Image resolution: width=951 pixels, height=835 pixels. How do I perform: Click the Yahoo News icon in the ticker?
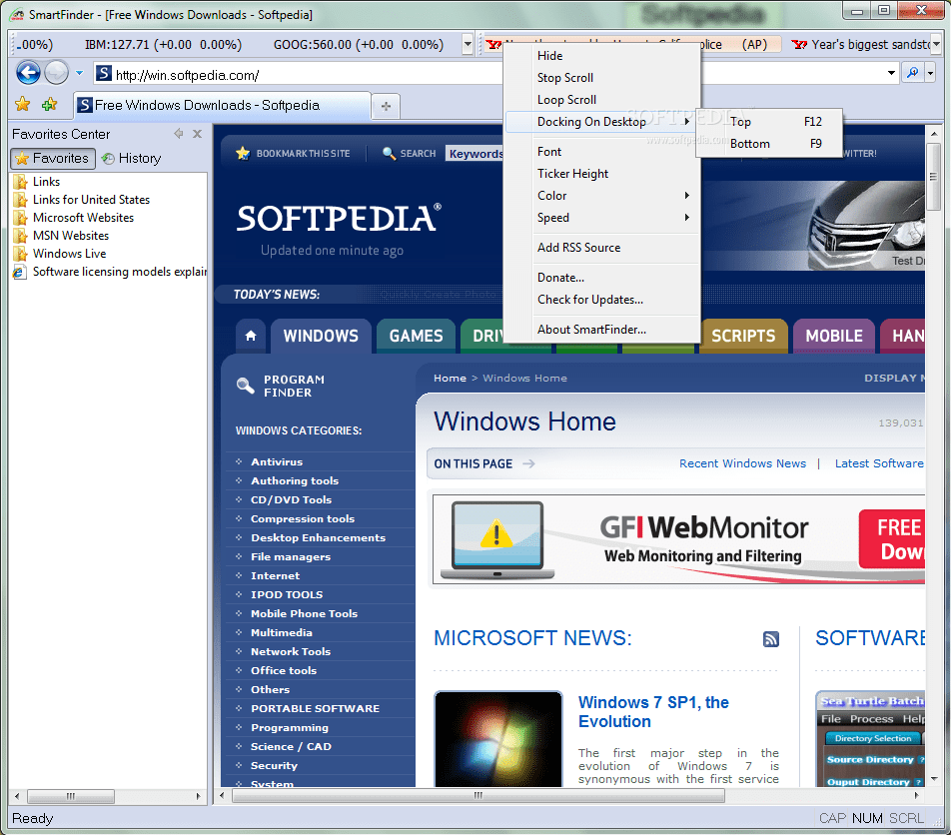tap(492, 44)
